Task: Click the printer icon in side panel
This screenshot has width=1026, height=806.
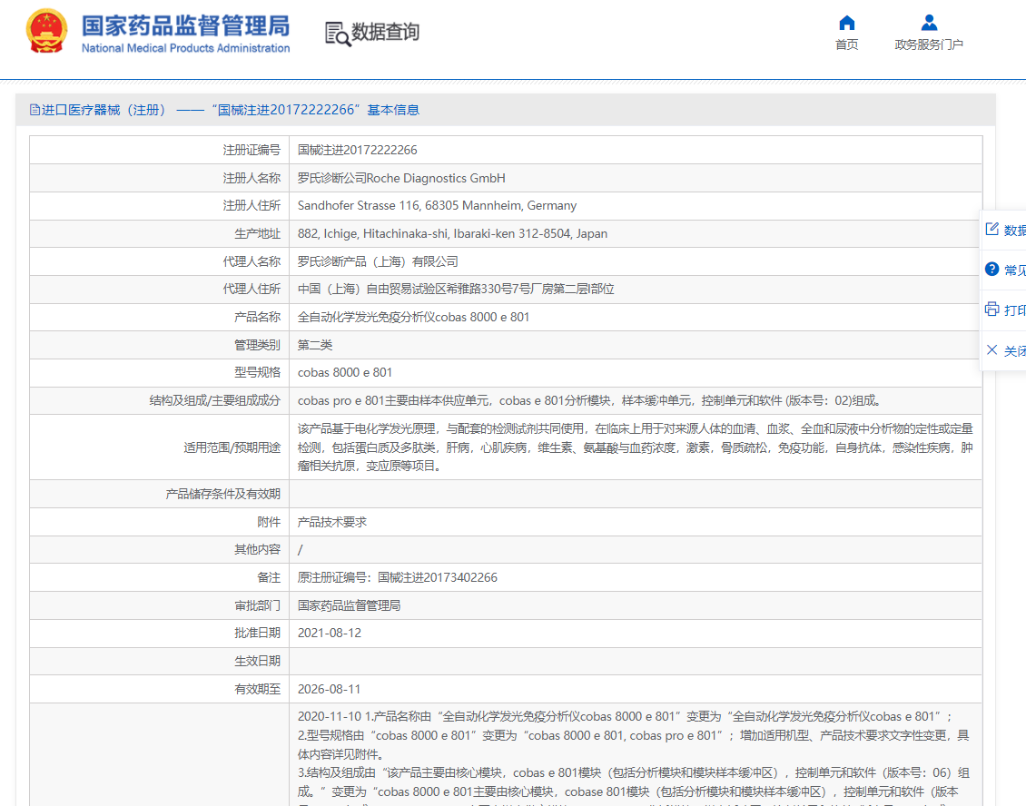Action: coord(992,309)
